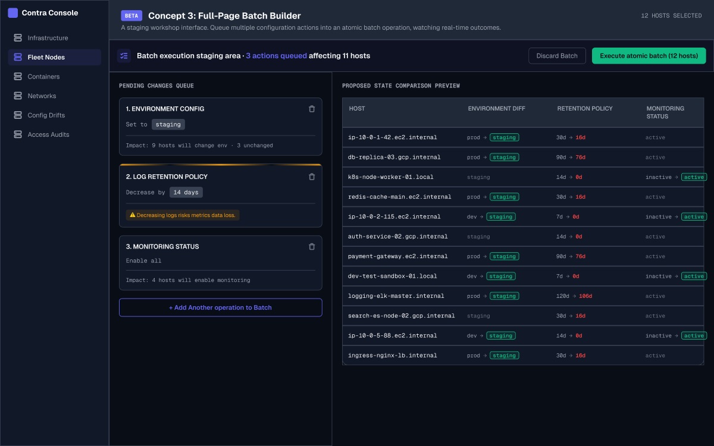714x446 pixels.
Task: Click staging badge in logging-elk-master row
Action: coord(504,296)
